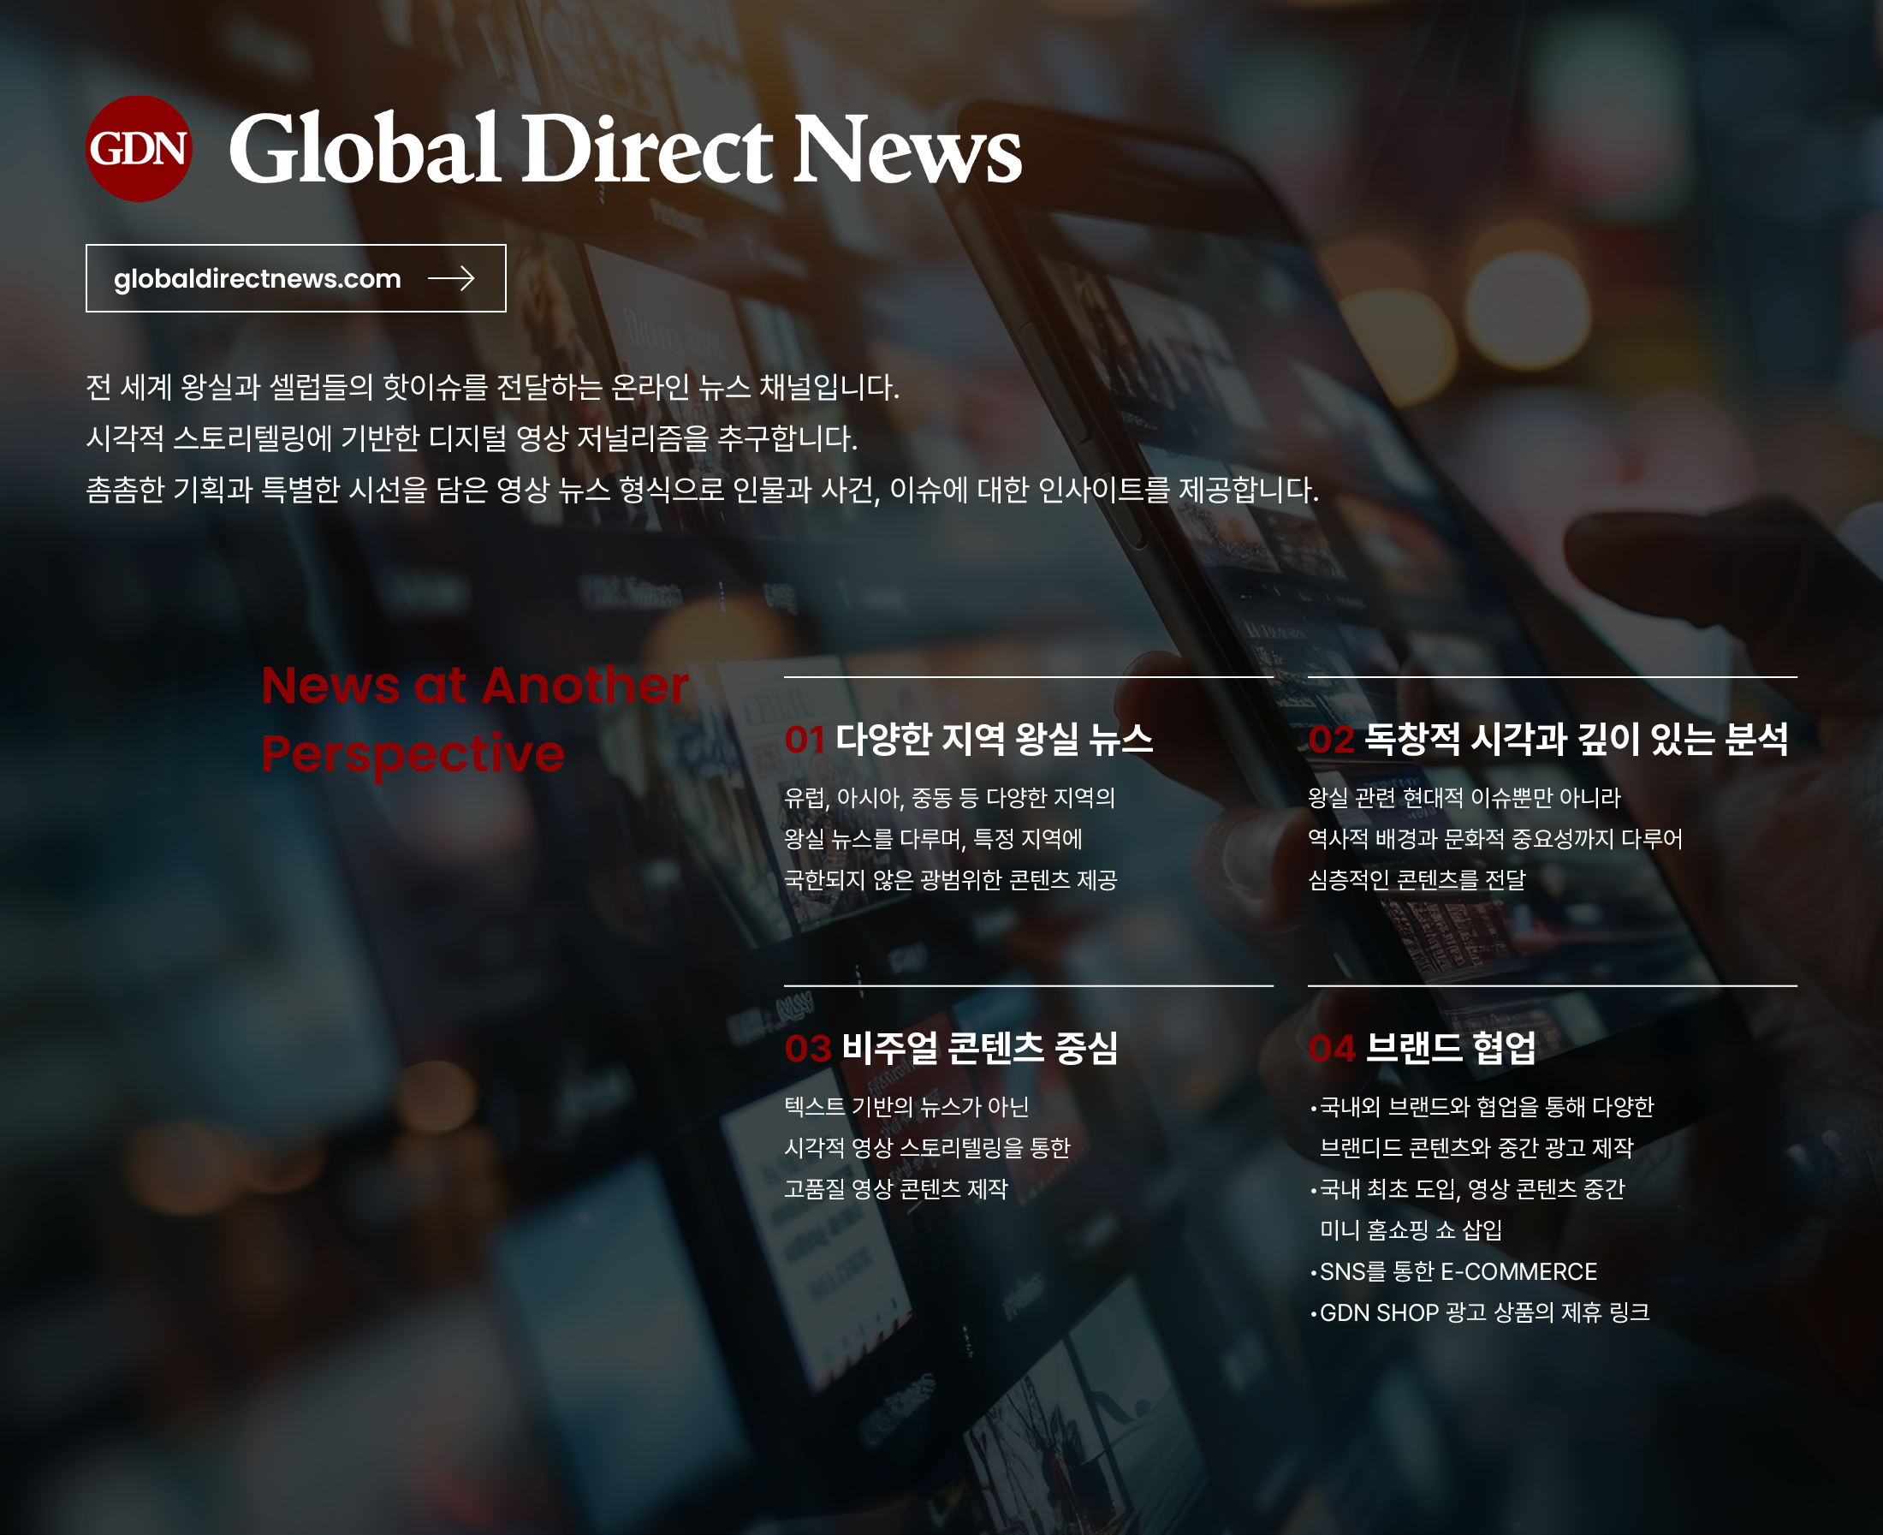The image size is (1883, 1535).
Task: Click the red number 01
Action: (805, 740)
